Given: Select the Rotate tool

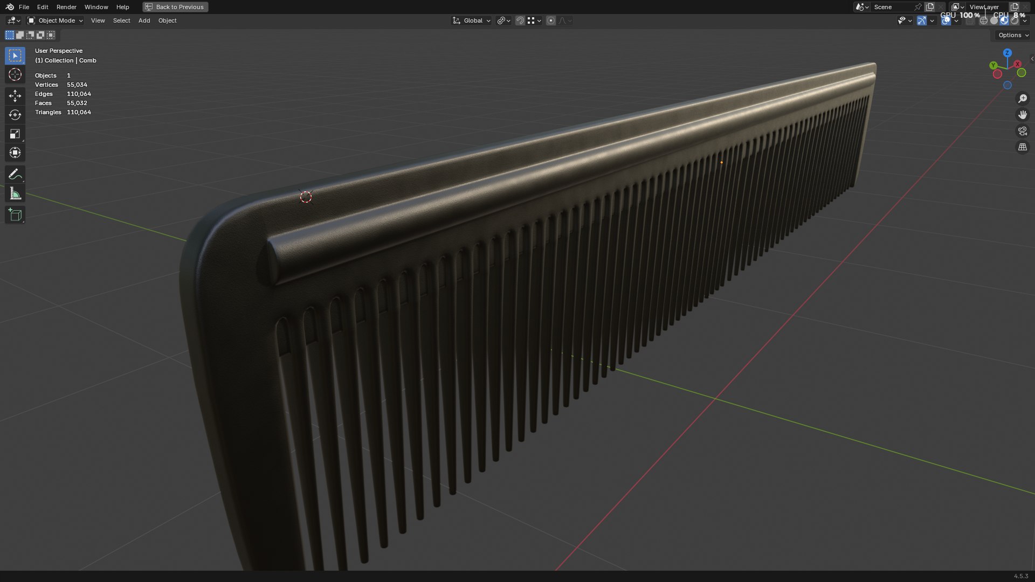Looking at the screenshot, I should pos(15,115).
